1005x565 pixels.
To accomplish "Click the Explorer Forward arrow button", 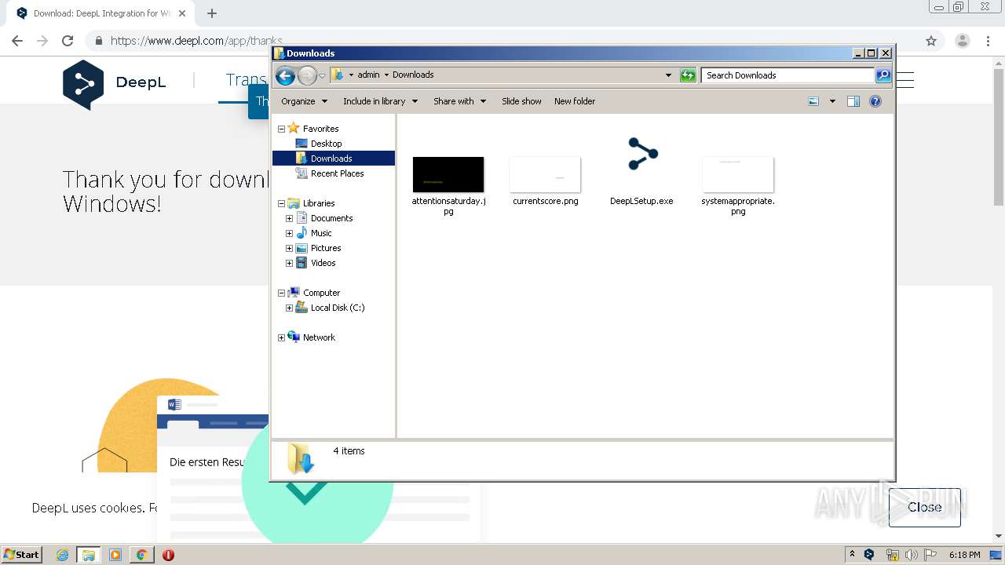I will (307, 75).
